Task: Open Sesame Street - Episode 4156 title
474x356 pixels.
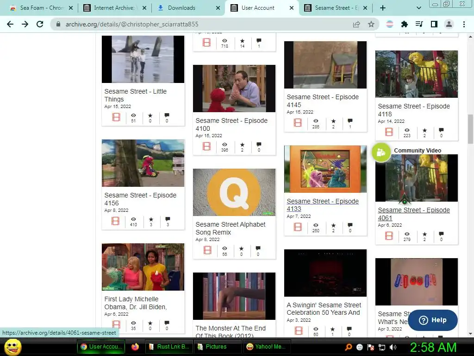Action: click(x=140, y=199)
